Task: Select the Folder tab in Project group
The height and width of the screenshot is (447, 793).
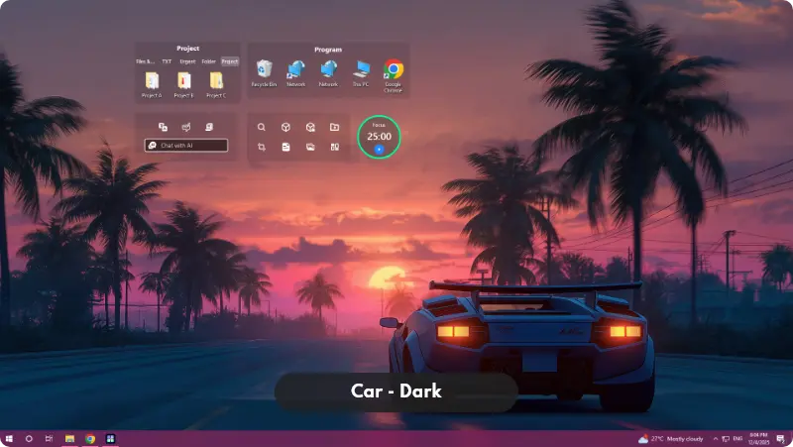Action: coord(208,61)
